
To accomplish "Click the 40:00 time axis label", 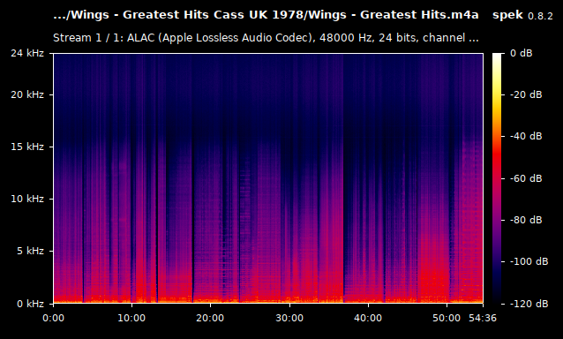I will (368, 318).
